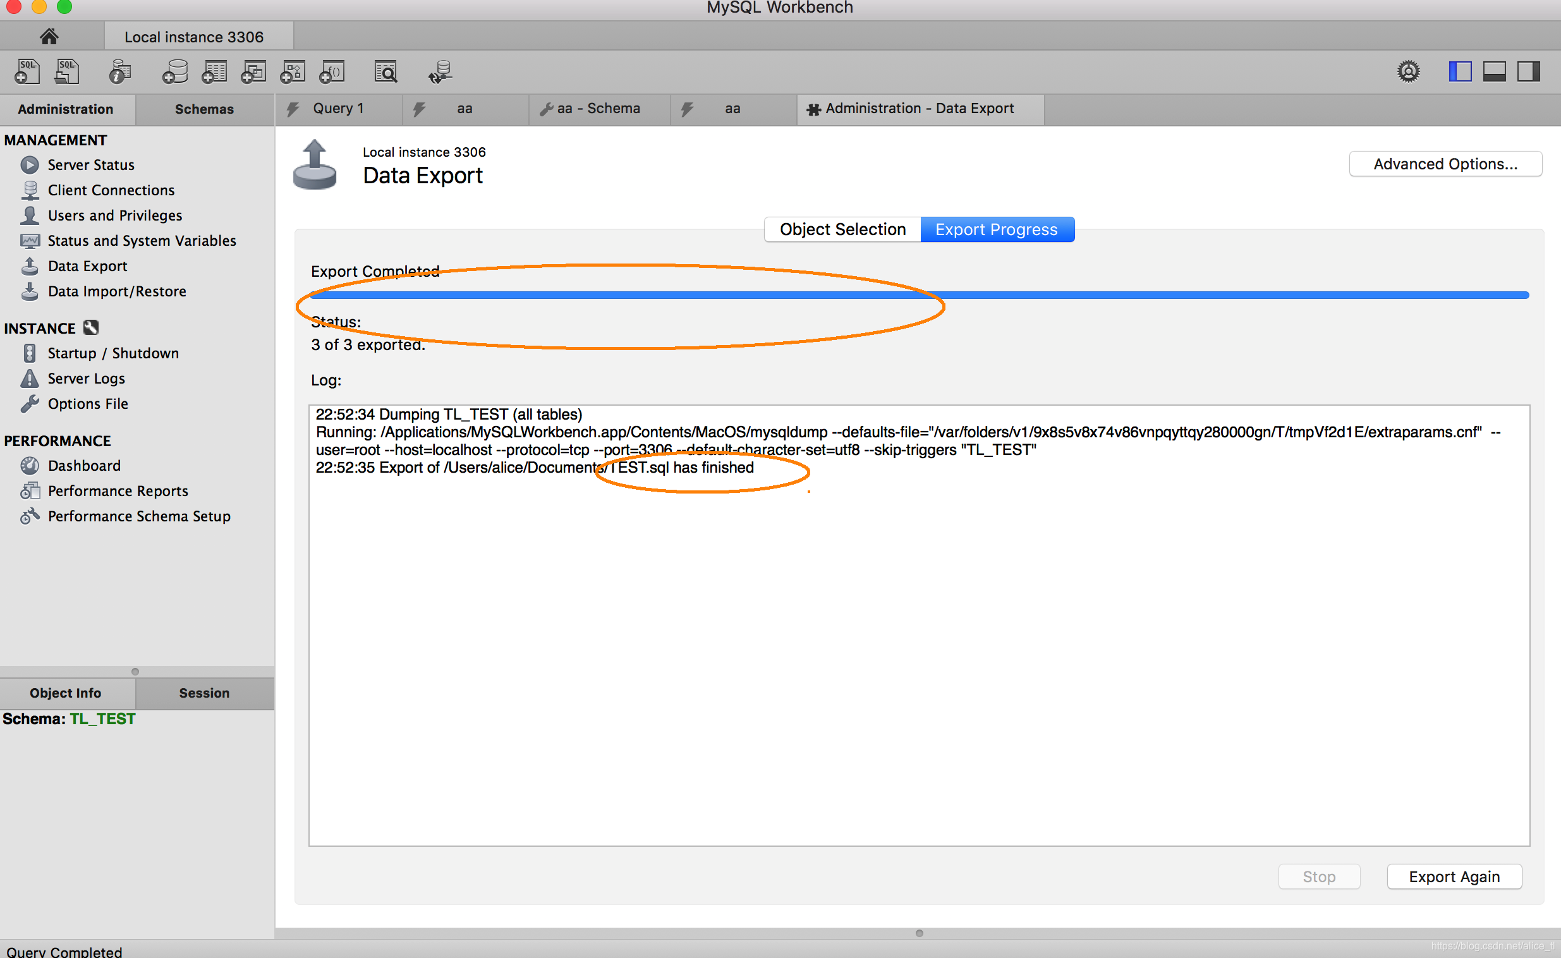The width and height of the screenshot is (1561, 958).
Task: Toggle the right sidebar panel visibility
Action: 1528,71
